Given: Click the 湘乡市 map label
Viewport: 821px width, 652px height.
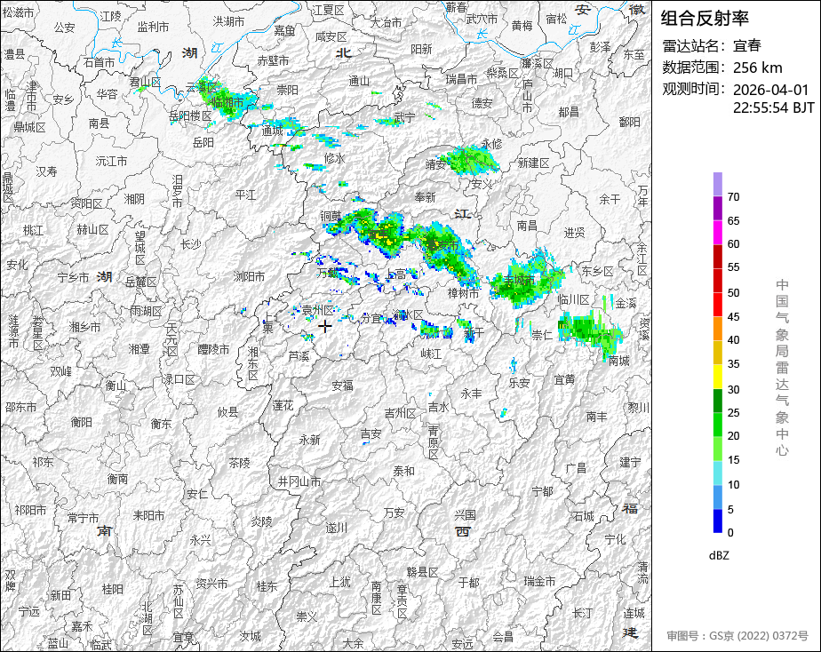Looking at the screenshot, I should 84,327.
